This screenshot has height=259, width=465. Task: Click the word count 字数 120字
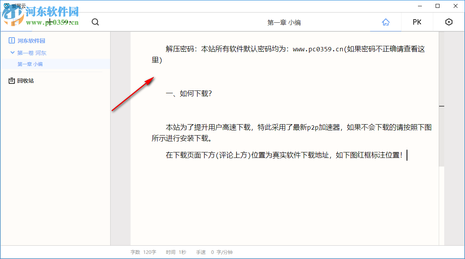point(142,252)
